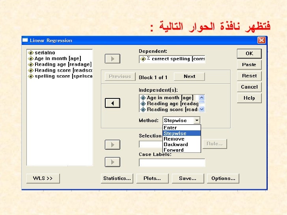Choose Remove from Method list
Viewport: 287px width, 215px height.
[x=182, y=139]
